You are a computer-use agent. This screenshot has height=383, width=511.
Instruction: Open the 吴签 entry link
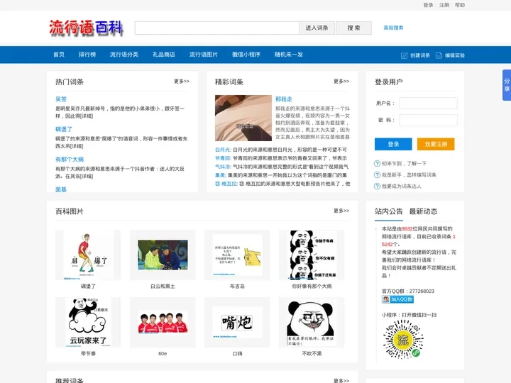[x=61, y=99]
